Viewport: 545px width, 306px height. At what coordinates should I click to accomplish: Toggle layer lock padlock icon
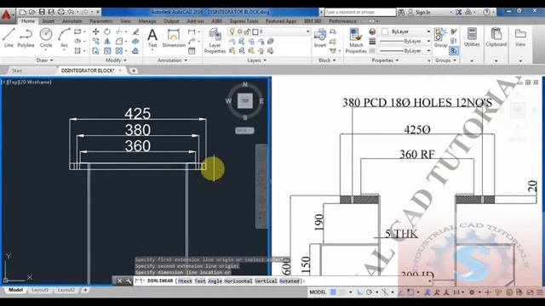coord(247,31)
